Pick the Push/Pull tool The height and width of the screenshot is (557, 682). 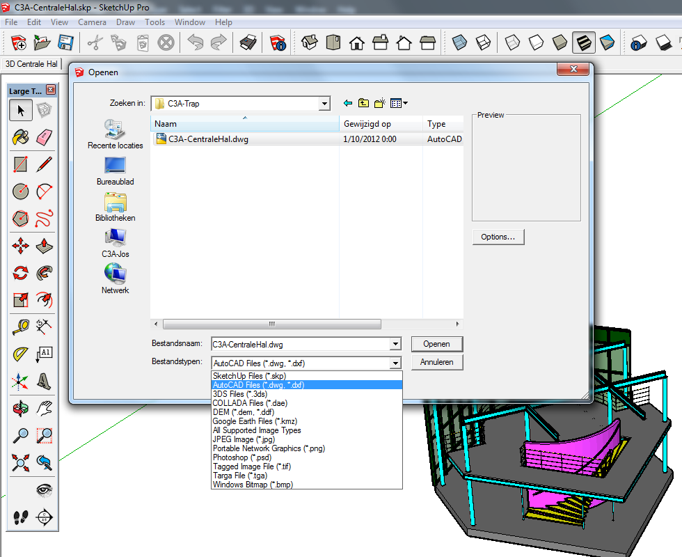pos(44,246)
